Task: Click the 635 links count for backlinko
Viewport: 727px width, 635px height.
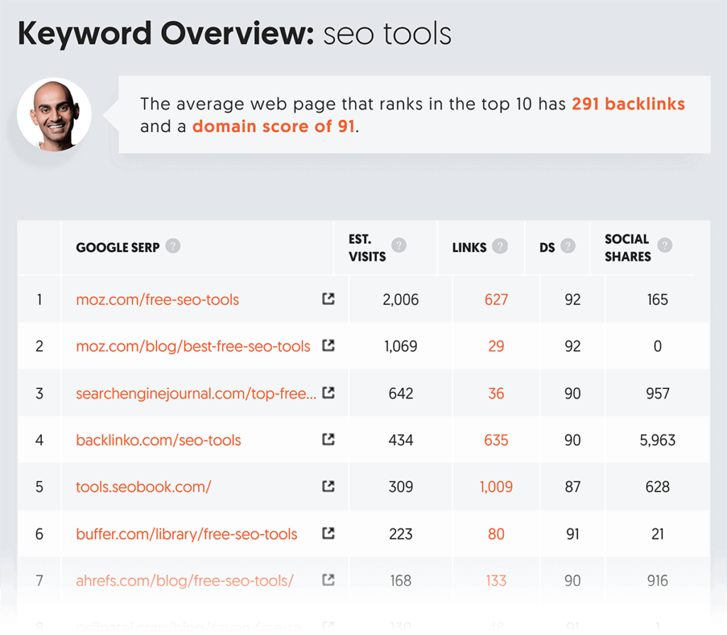Action: pyautogui.click(x=496, y=440)
